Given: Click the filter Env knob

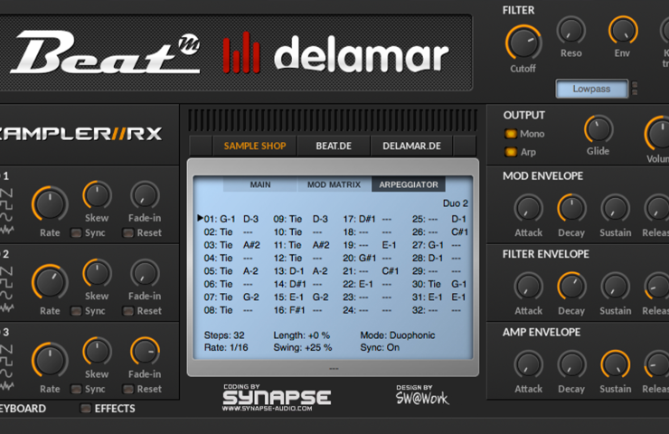Looking at the screenshot, I should point(623,31).
